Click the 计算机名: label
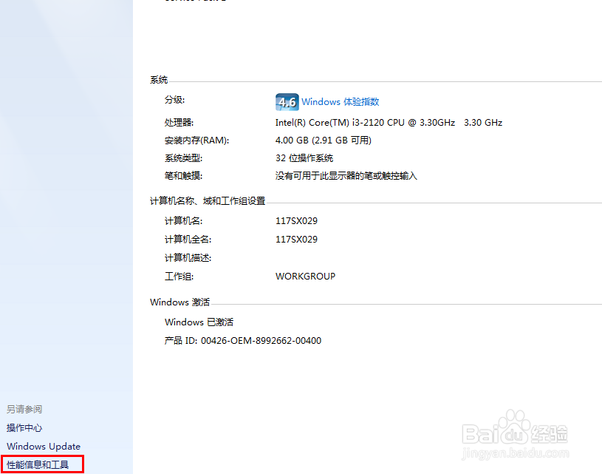602x474 pixels. click(183, 221)
